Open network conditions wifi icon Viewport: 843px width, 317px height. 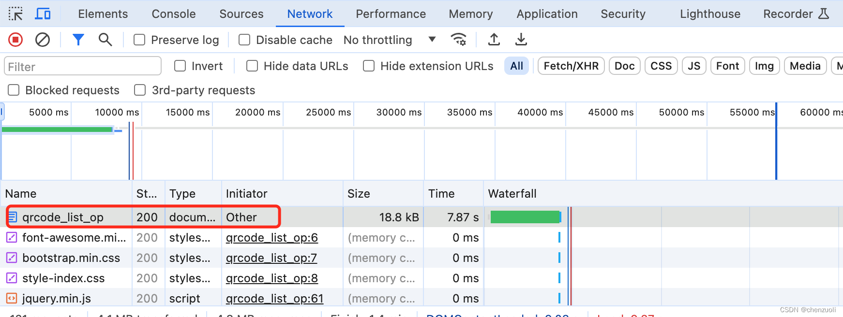coord(458,39)
